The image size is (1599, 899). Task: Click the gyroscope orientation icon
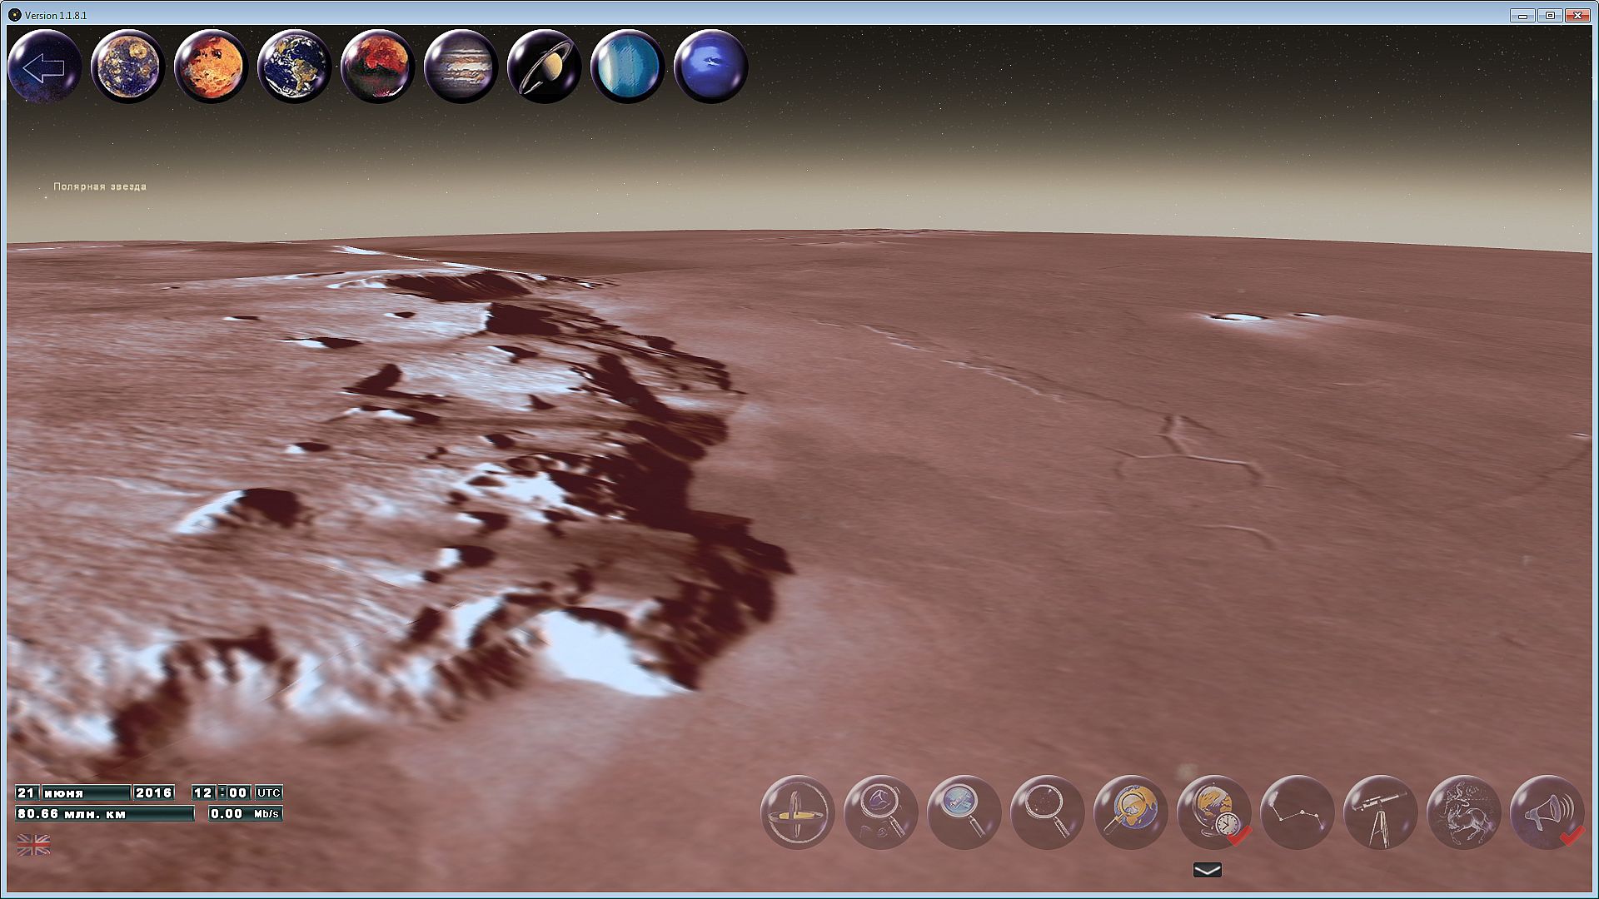point(797,812)
